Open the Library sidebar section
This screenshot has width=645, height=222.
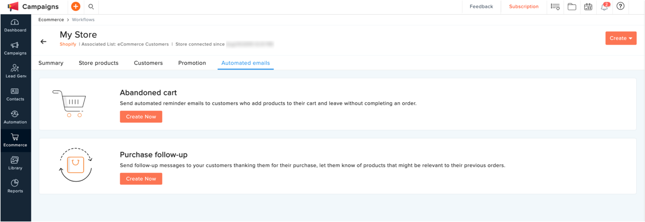click(15, 163)
